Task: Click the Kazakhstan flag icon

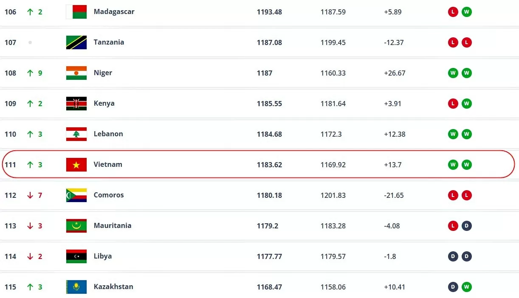Action: pyautogui.click(x=76, y=287)
